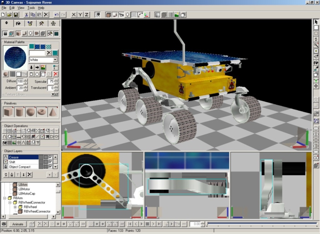This screenshot has height=234, width=320.
Task: Select the cone primitive
Action: point(54,111)
